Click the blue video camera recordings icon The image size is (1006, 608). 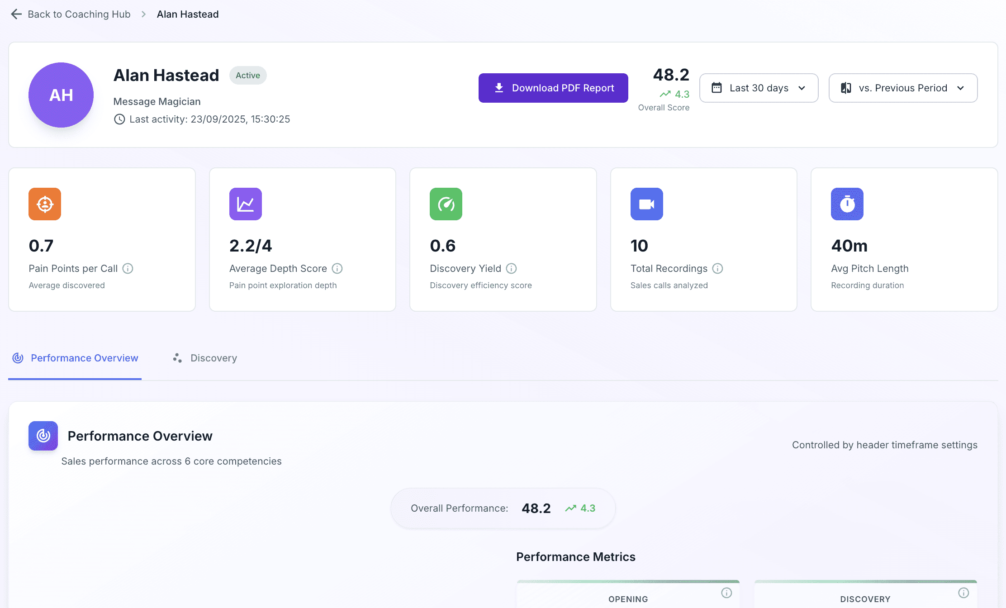(647, 204)
